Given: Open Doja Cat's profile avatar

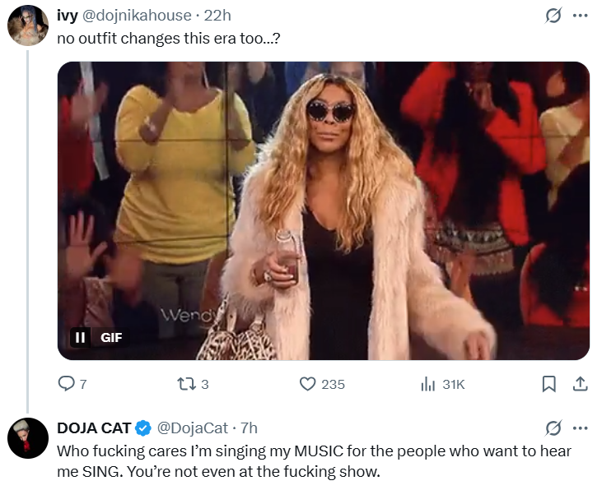Looking at the screenshot, I should point(28,438).
